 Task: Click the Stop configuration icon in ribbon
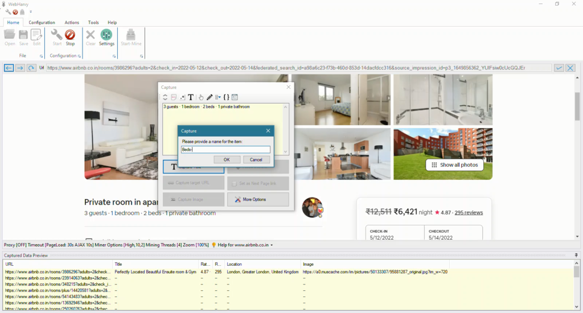click(x=70, y=37)
